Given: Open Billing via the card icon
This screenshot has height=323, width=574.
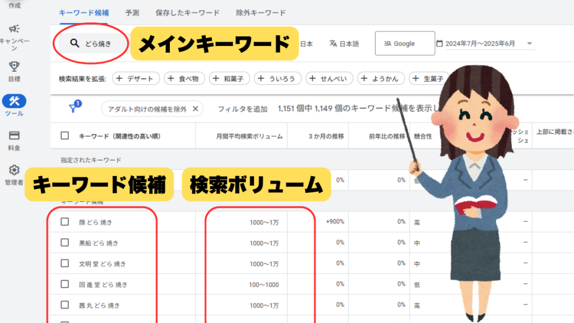Looking at the screenshot, I should pos(15,136).
